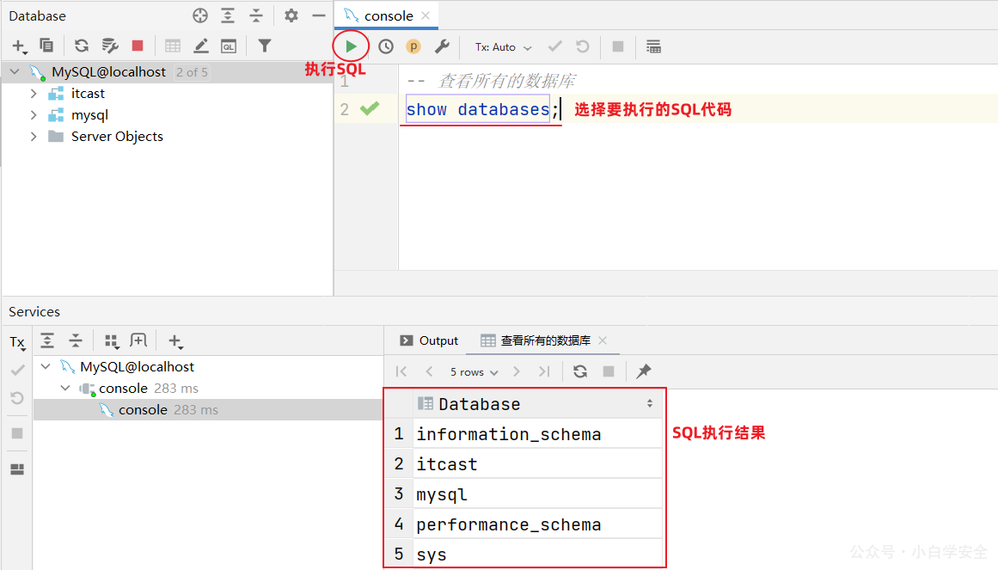
Task: Reload the result set
Action: pos(580,371)
